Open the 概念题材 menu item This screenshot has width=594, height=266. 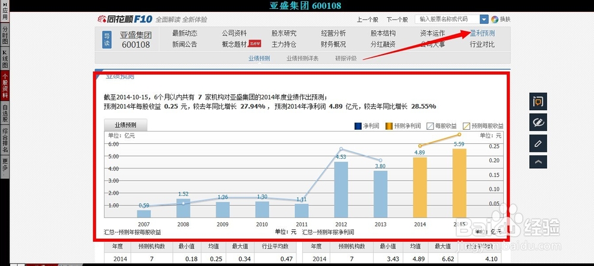click(234, 44)
